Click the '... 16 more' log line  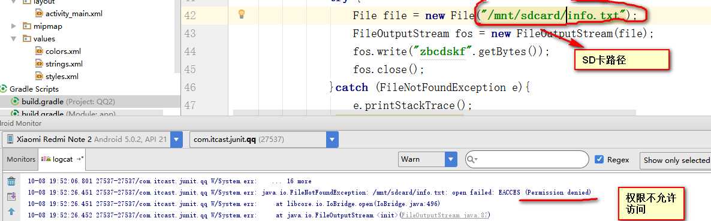[x=170, y=181]
